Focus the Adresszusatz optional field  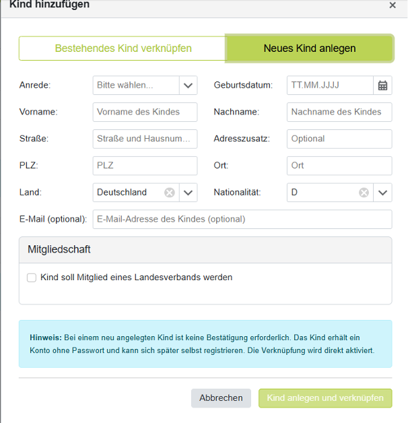[x=339, y=139]
